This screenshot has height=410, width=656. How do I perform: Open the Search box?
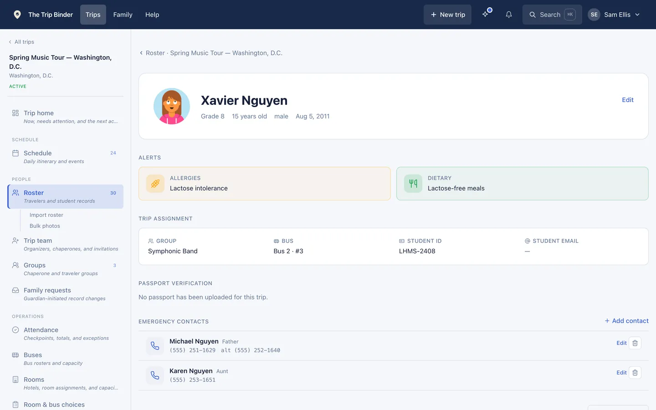552,15
